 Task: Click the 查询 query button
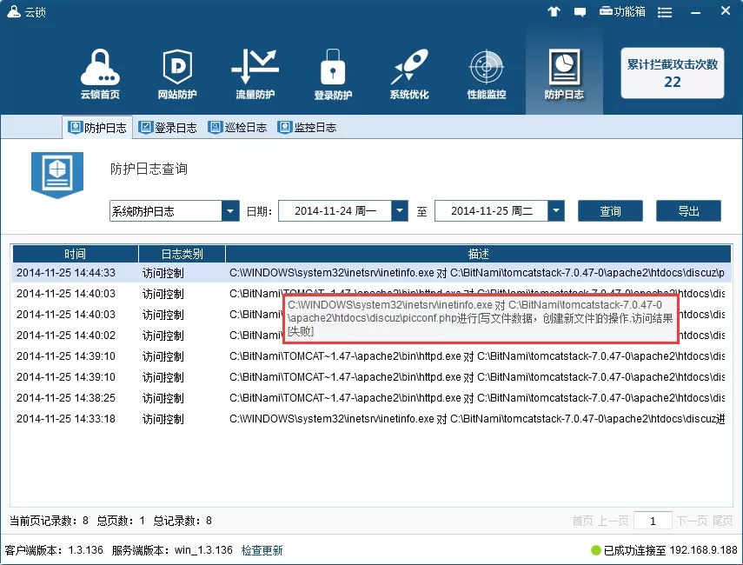tap(610, 211)
